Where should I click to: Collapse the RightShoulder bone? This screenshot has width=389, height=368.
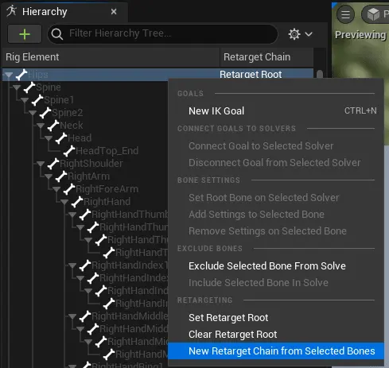point(41,164)
